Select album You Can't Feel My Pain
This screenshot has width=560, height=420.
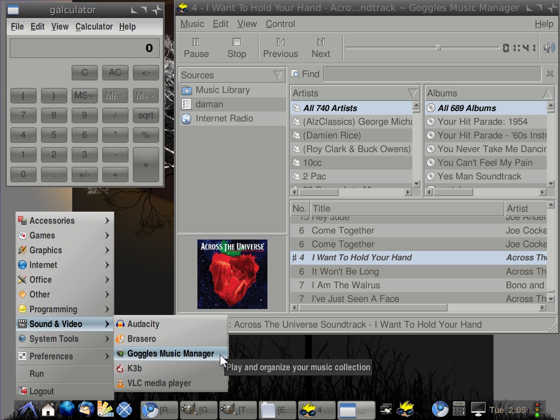click(x=486, y=162)
